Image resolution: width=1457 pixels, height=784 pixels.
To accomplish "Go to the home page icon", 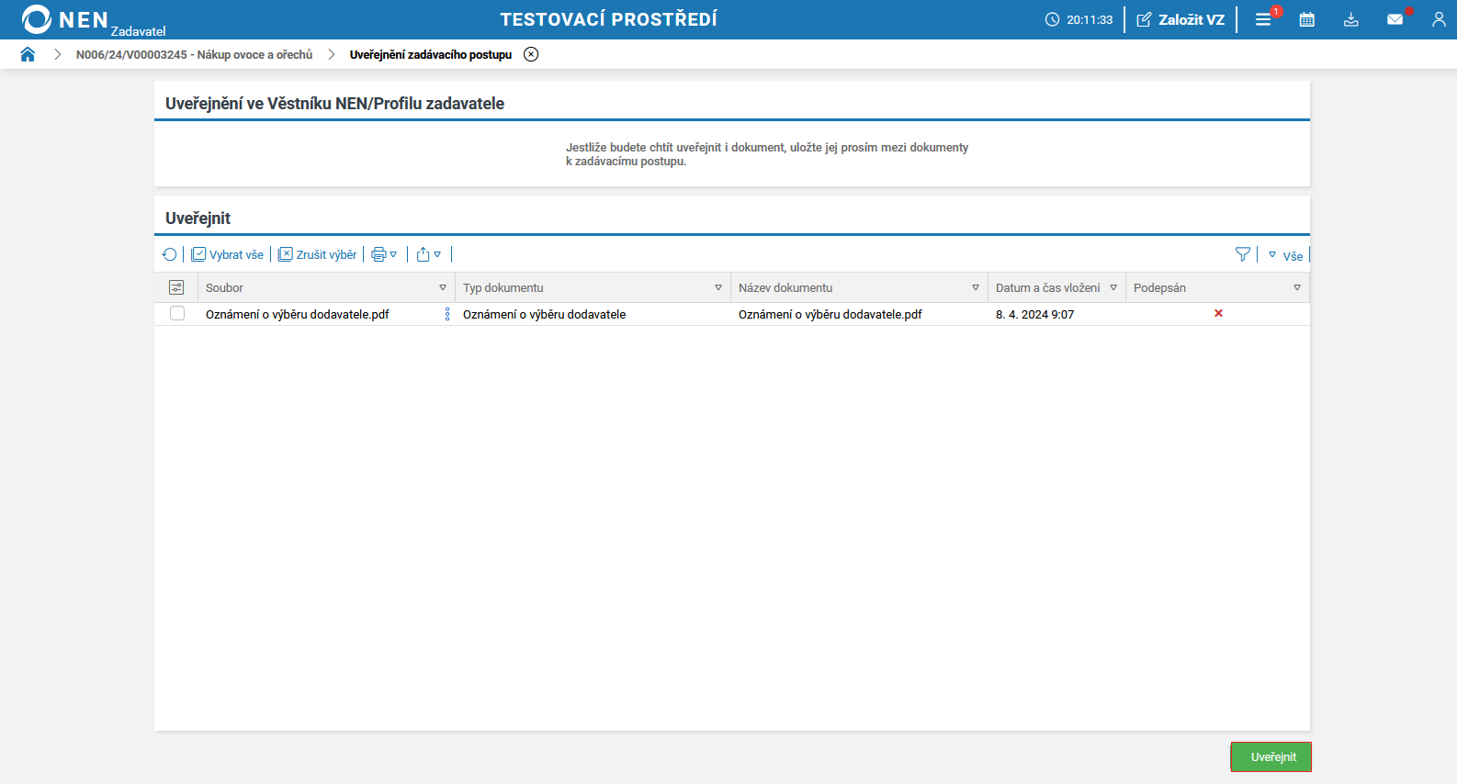I will click(x=28, y=54).
